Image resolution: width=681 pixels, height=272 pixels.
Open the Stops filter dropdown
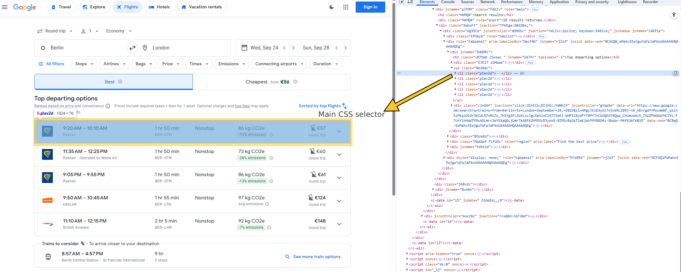pyautogui.click(x=84, y=64)
